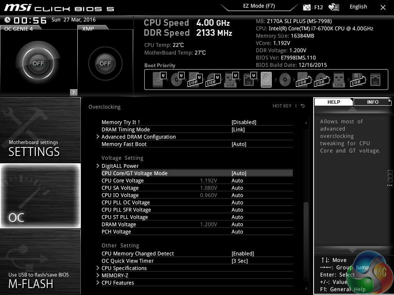The width and height of the screenshot is (394, 295).
Task: Take a screenshot with the F12 camera icon
Action: pyautogui.click(x=307, y=7)
